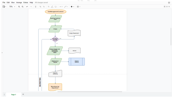Screen dimensions: 175x98
Task: Open the Arrange menu
Action: point(19,2)
